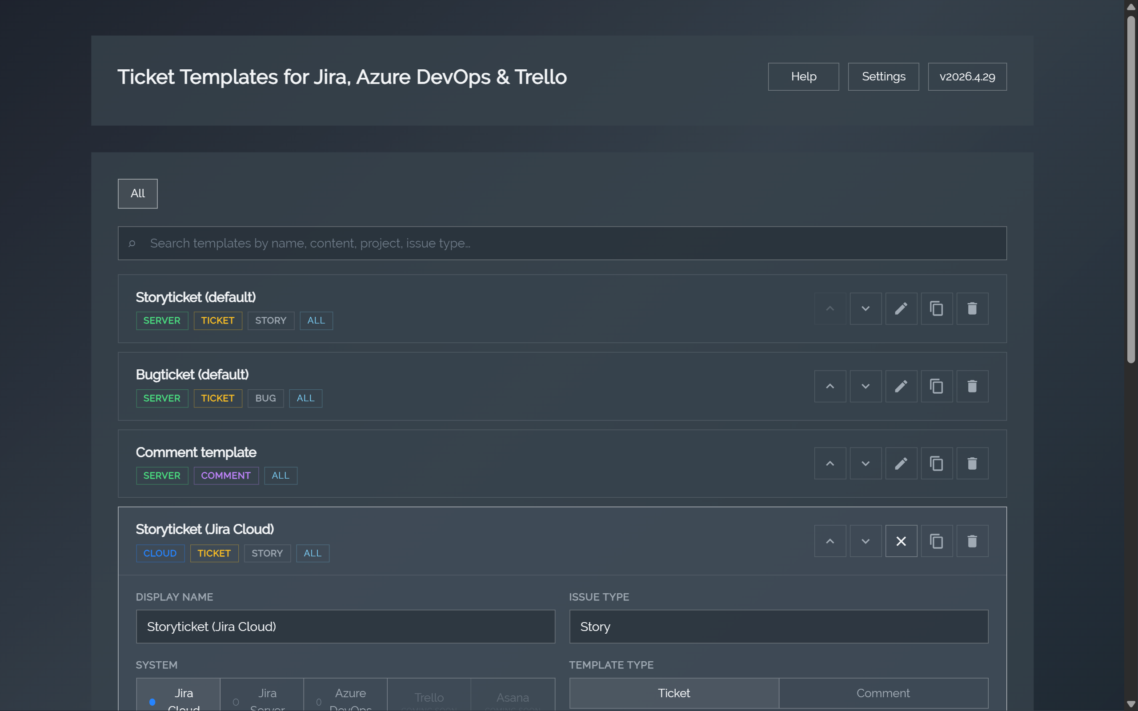
Task: Move Bugticket (default) template up
Action: click(x=830, y=386)
